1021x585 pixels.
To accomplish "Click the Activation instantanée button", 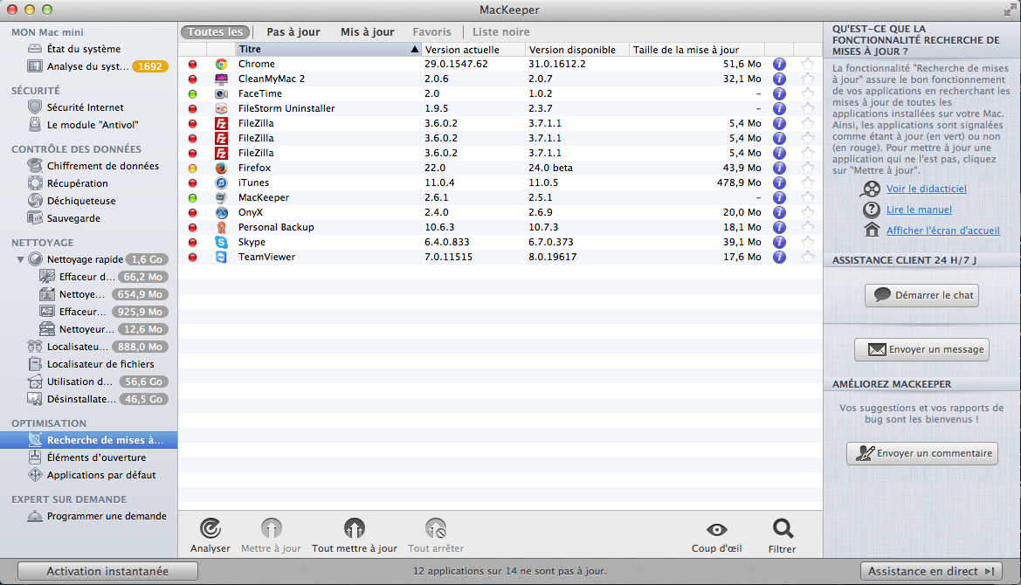I will pos(107,571).
